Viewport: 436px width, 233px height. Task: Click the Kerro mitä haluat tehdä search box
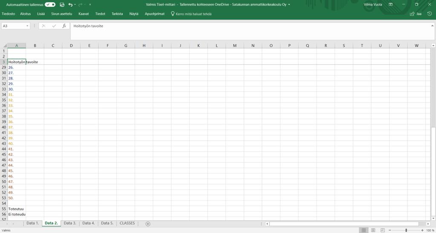pos(191,14)
